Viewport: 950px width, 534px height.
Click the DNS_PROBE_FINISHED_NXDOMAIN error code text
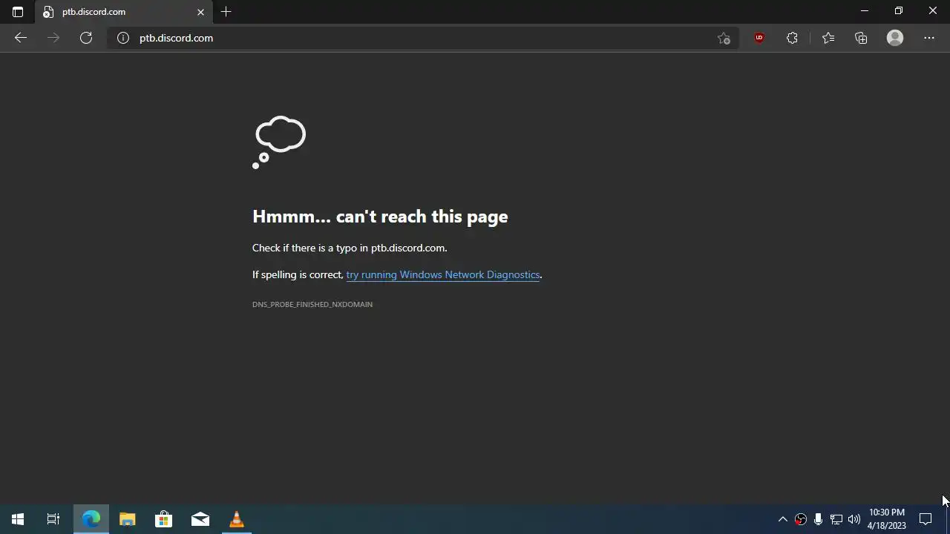pyautogui.click(x=312, y=304)
